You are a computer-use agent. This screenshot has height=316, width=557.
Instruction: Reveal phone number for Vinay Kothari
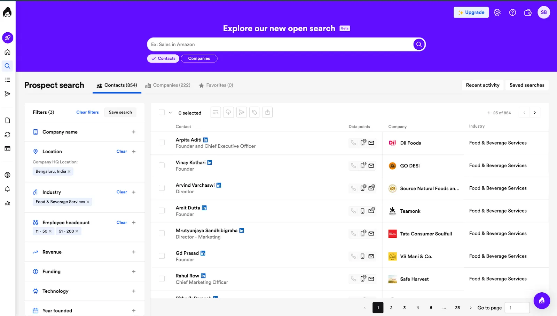pos(353,165)
